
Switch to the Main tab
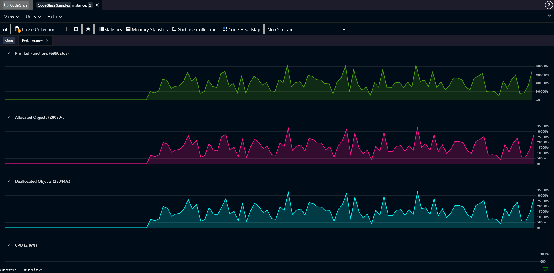[x=9, y=41]
